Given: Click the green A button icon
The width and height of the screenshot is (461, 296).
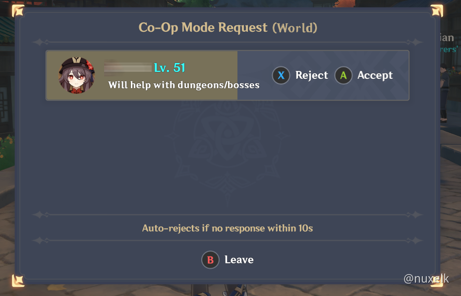Looking at the screenshot, I should (343, 75).
